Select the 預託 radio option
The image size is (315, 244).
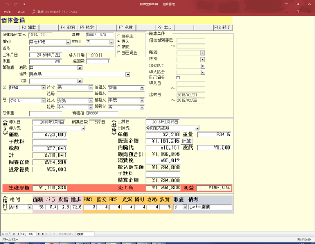tap(119, 47)
